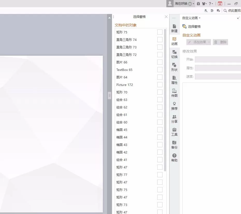241x214 pixels.
Task: Open the 新建 sidebar panel
Action: pos(174,28)
